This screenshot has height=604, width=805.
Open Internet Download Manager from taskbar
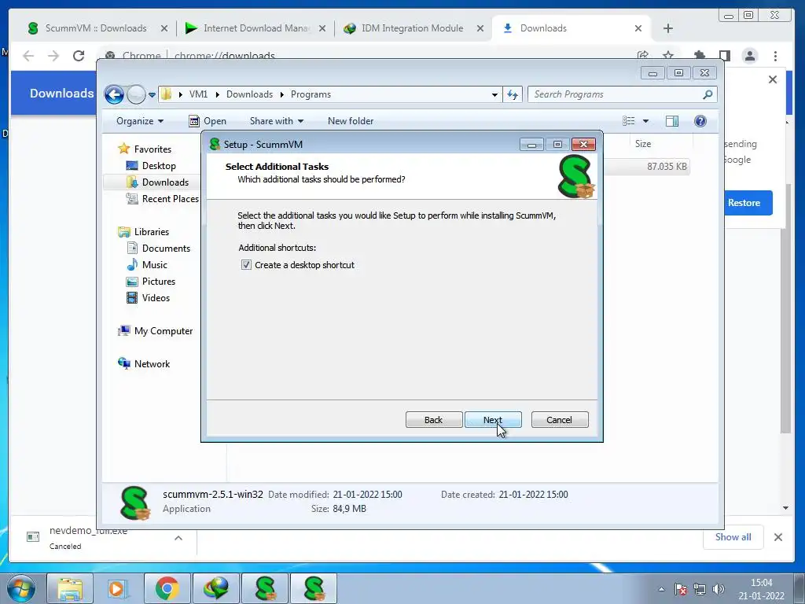pyautogui.click(x=215, y=588)
